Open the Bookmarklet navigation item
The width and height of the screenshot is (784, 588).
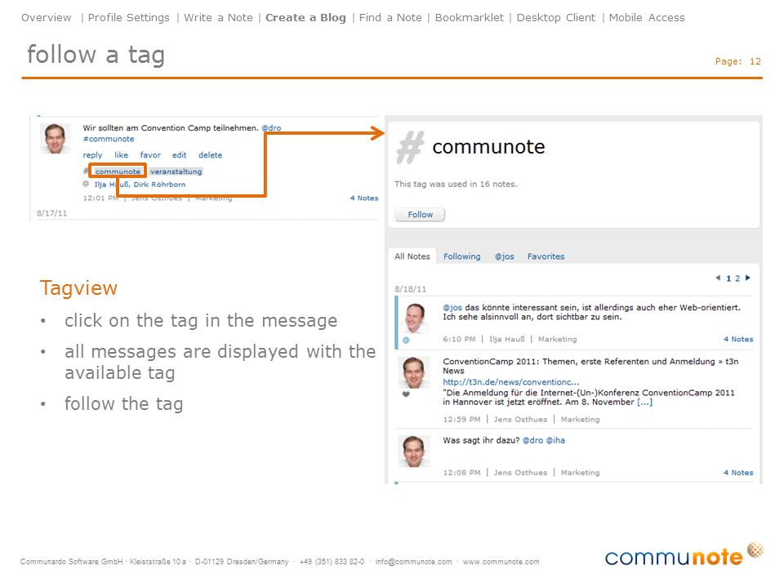469,17
